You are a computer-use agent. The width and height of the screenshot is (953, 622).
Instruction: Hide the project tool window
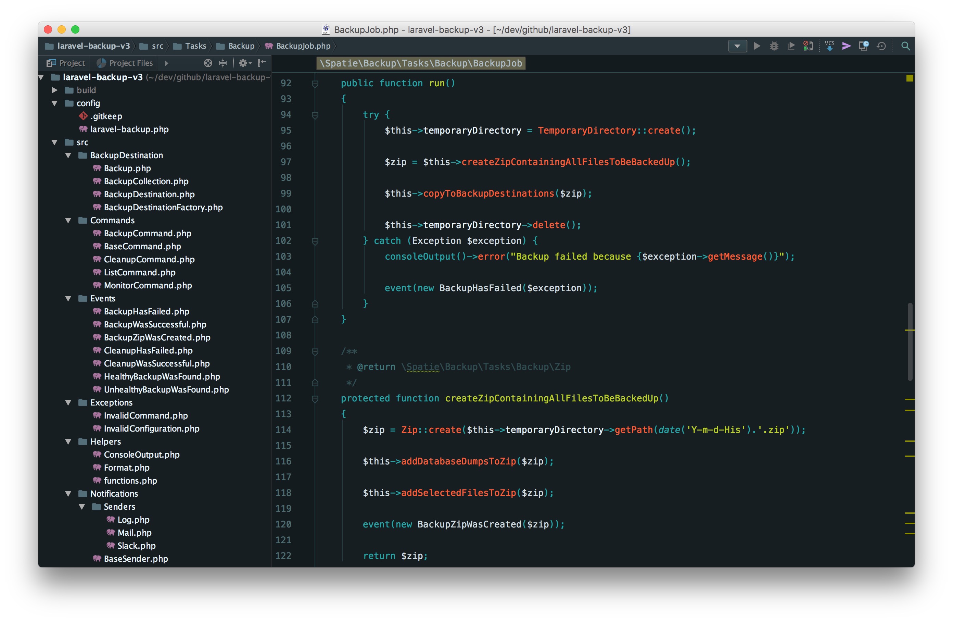click(x=262, y=63)
